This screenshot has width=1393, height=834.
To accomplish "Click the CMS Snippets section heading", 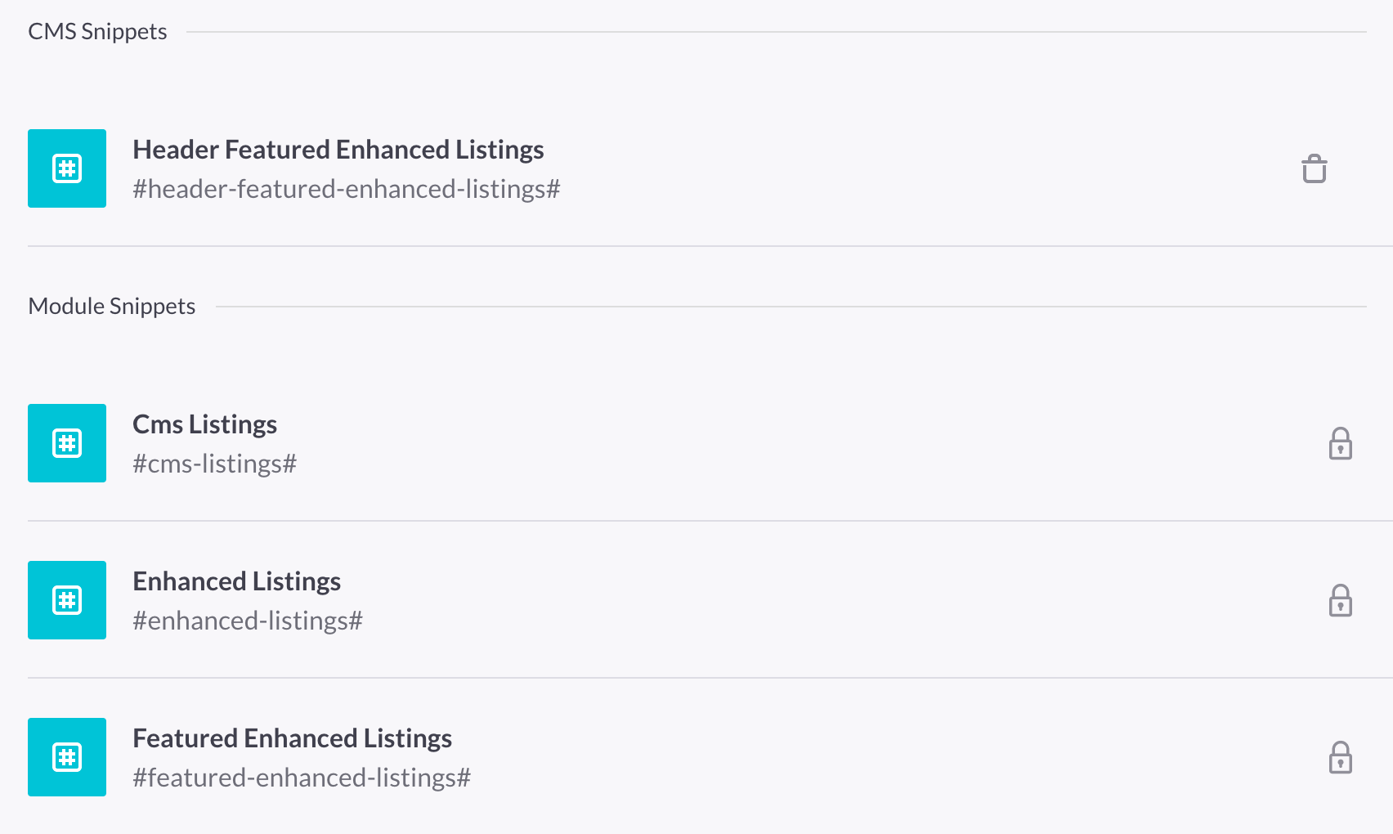I will 97,32.
